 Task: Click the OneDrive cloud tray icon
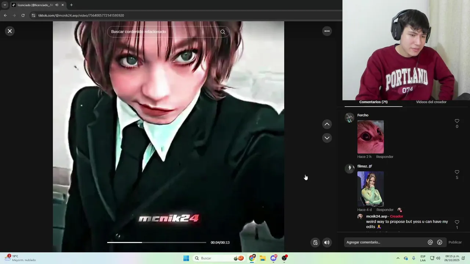click(406, 258)
